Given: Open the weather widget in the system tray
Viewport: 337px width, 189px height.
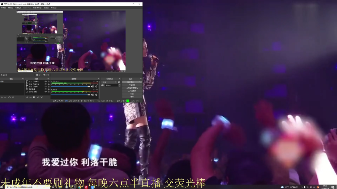Looking at the screenshot, I should 290,187.
